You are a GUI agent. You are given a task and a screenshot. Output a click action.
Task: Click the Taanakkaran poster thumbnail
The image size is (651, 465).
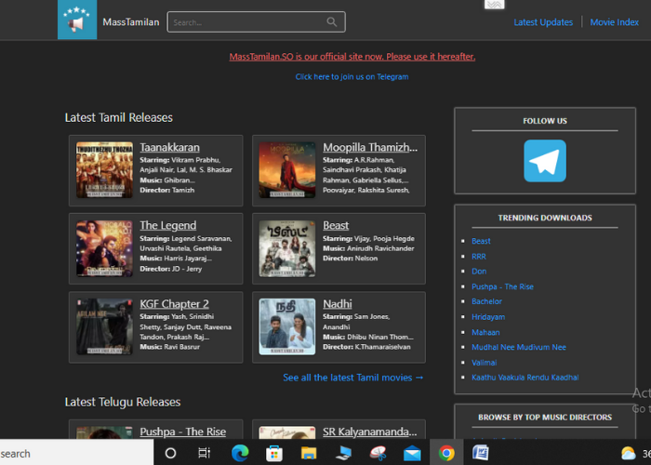[x=104, y=170]
